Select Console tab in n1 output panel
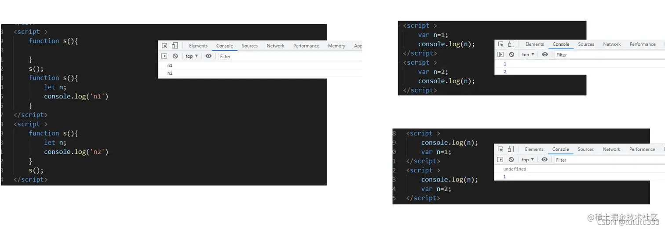The image size is (665, 229). (225, 46)
